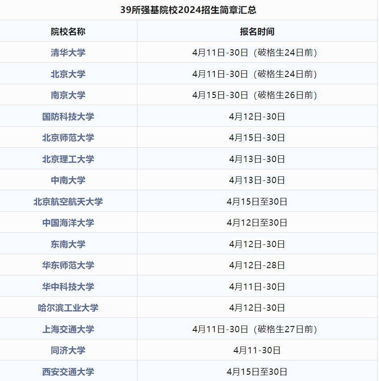This screenshot has height=381, width=379.
Task: Select 华中科技大学 registration time cell
Action: (257, 286)
